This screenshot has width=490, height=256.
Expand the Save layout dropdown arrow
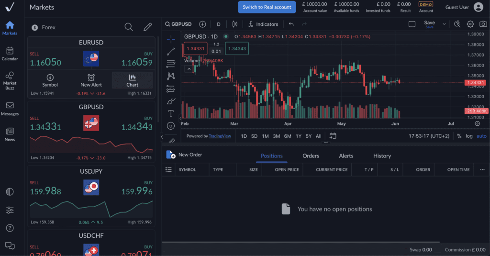[444, 24]
